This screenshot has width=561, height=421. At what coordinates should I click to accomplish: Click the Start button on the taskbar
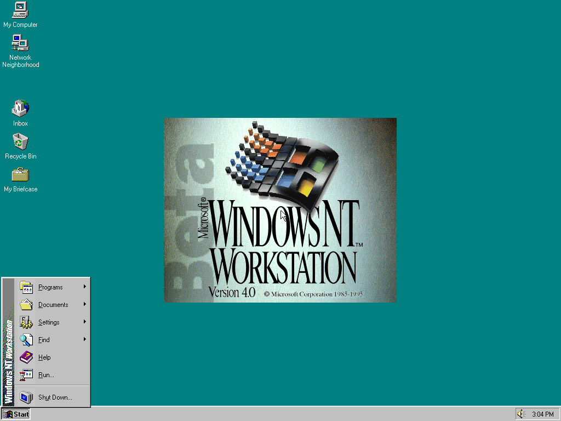coord(16,414)
